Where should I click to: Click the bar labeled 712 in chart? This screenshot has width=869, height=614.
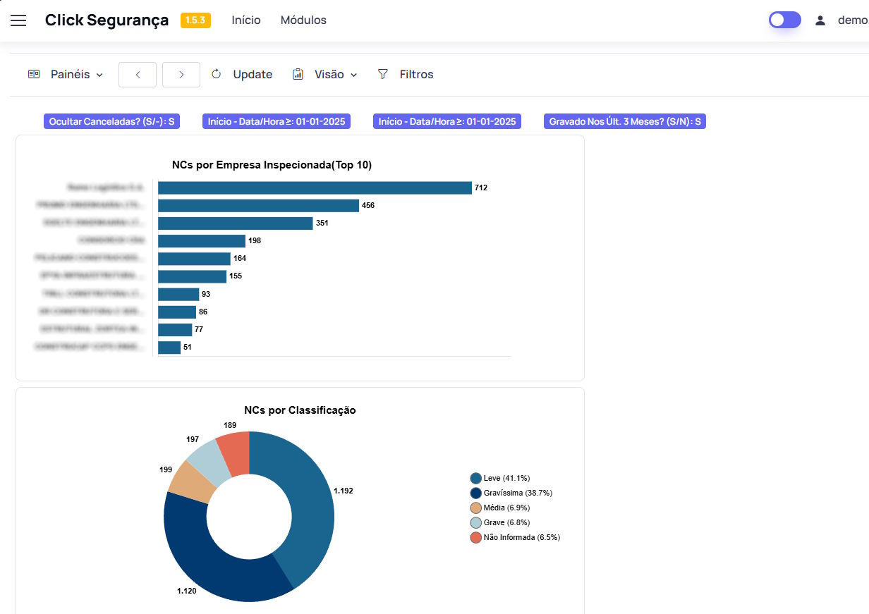[315, 188]
